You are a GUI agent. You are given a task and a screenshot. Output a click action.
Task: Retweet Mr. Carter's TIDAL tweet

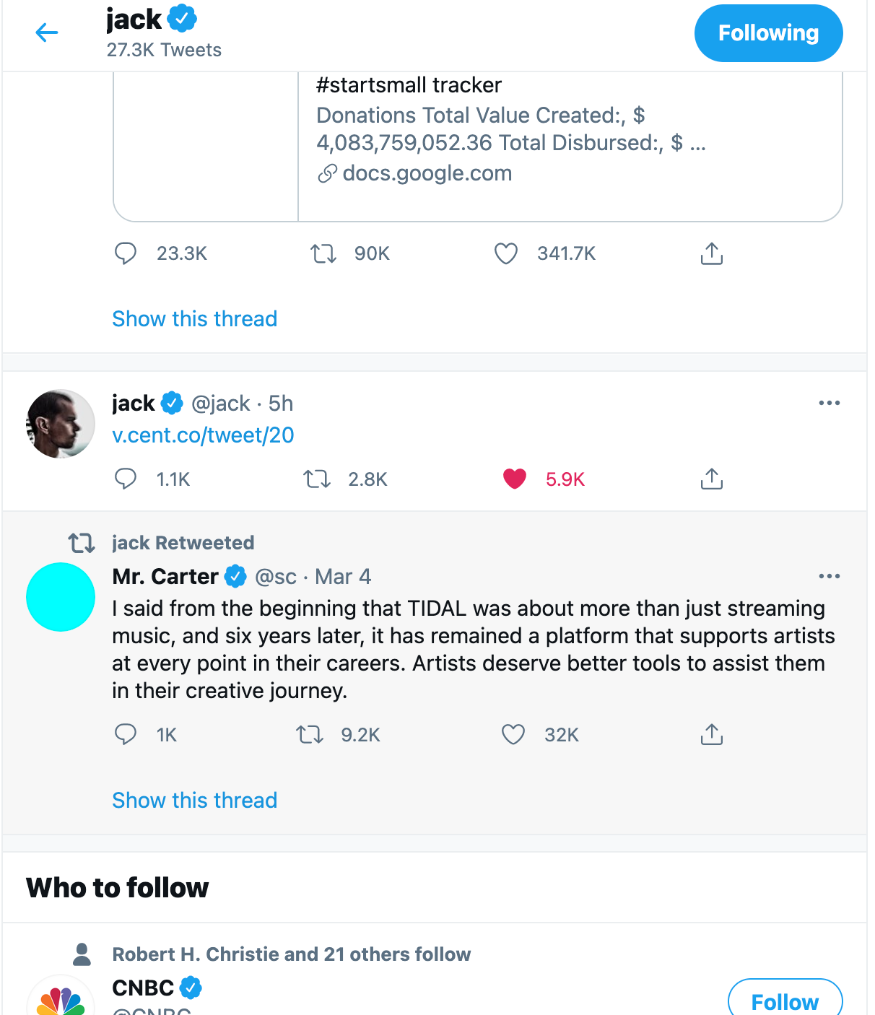tap(310, 734)
